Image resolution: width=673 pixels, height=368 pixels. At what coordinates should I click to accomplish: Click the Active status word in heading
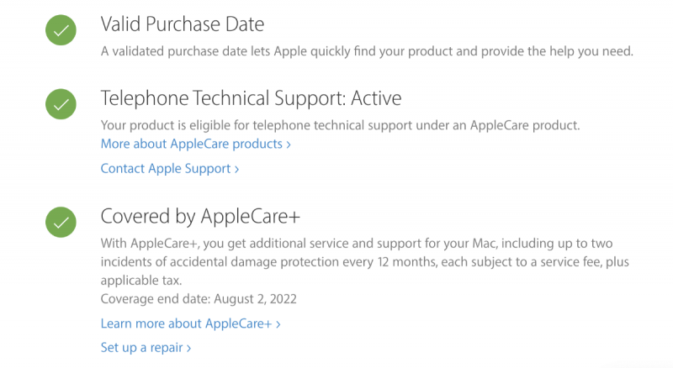pos(376,98)
